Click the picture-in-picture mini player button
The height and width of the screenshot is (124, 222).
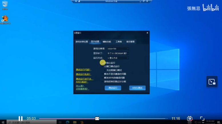click(212, 82)
